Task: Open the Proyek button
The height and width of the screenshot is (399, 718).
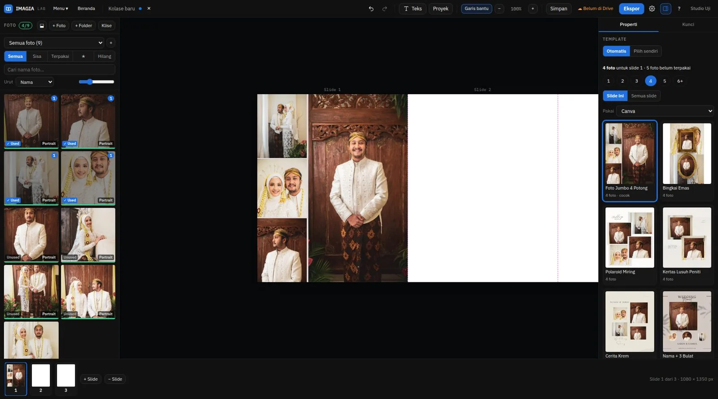Action: click(x=441, y=9)
